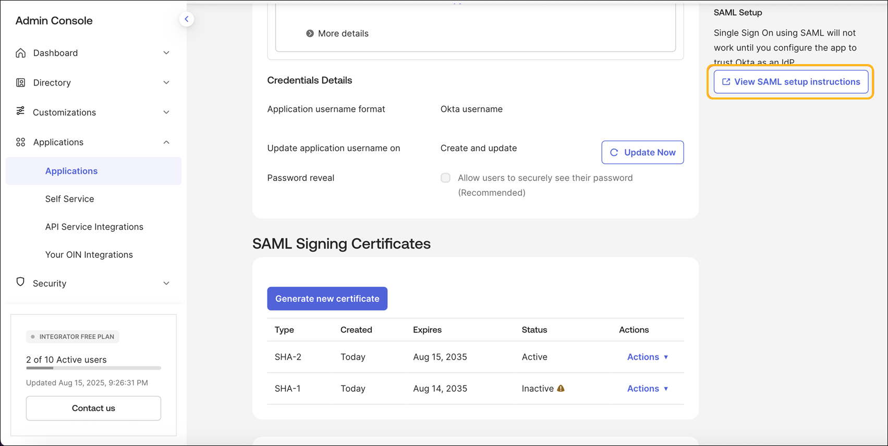
Task: Collapse the Applications section chevron
Action: tap(166, 142)
